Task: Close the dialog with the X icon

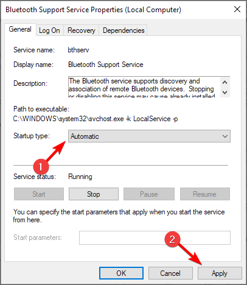Action: pyautogui.click(x=237, y=9)
